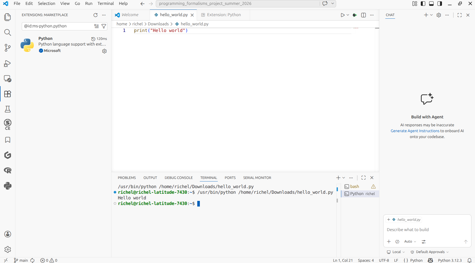The width and height of the screenshot is (475, 263).
Task: Click the Spaces: 4 indentation setting
Action: [366, 260]
